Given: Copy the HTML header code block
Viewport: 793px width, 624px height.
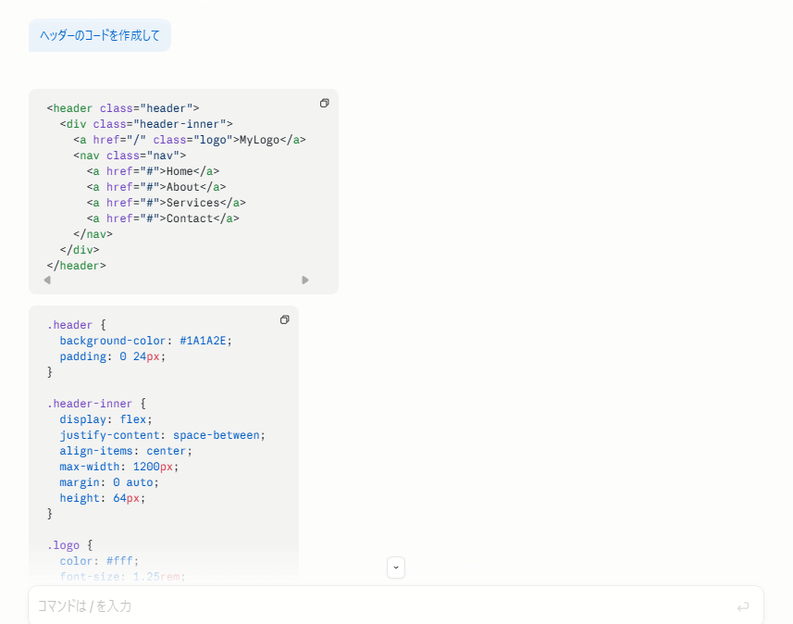Looking at the screenshot, I should 324,104.
